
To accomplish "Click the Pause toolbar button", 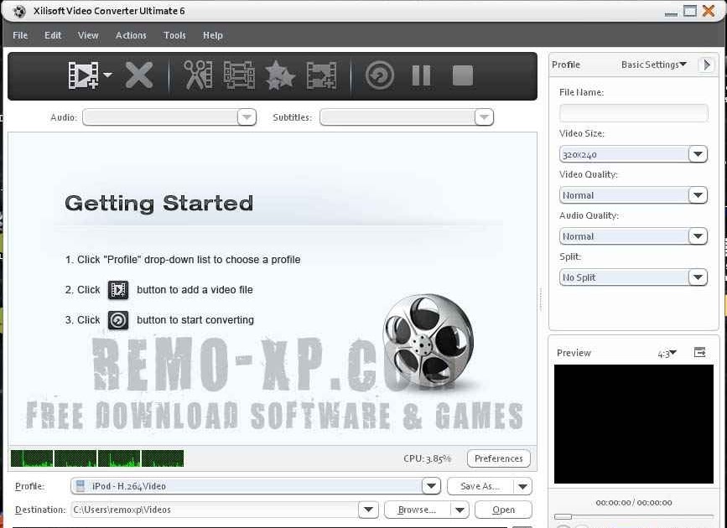I will 422,75.
